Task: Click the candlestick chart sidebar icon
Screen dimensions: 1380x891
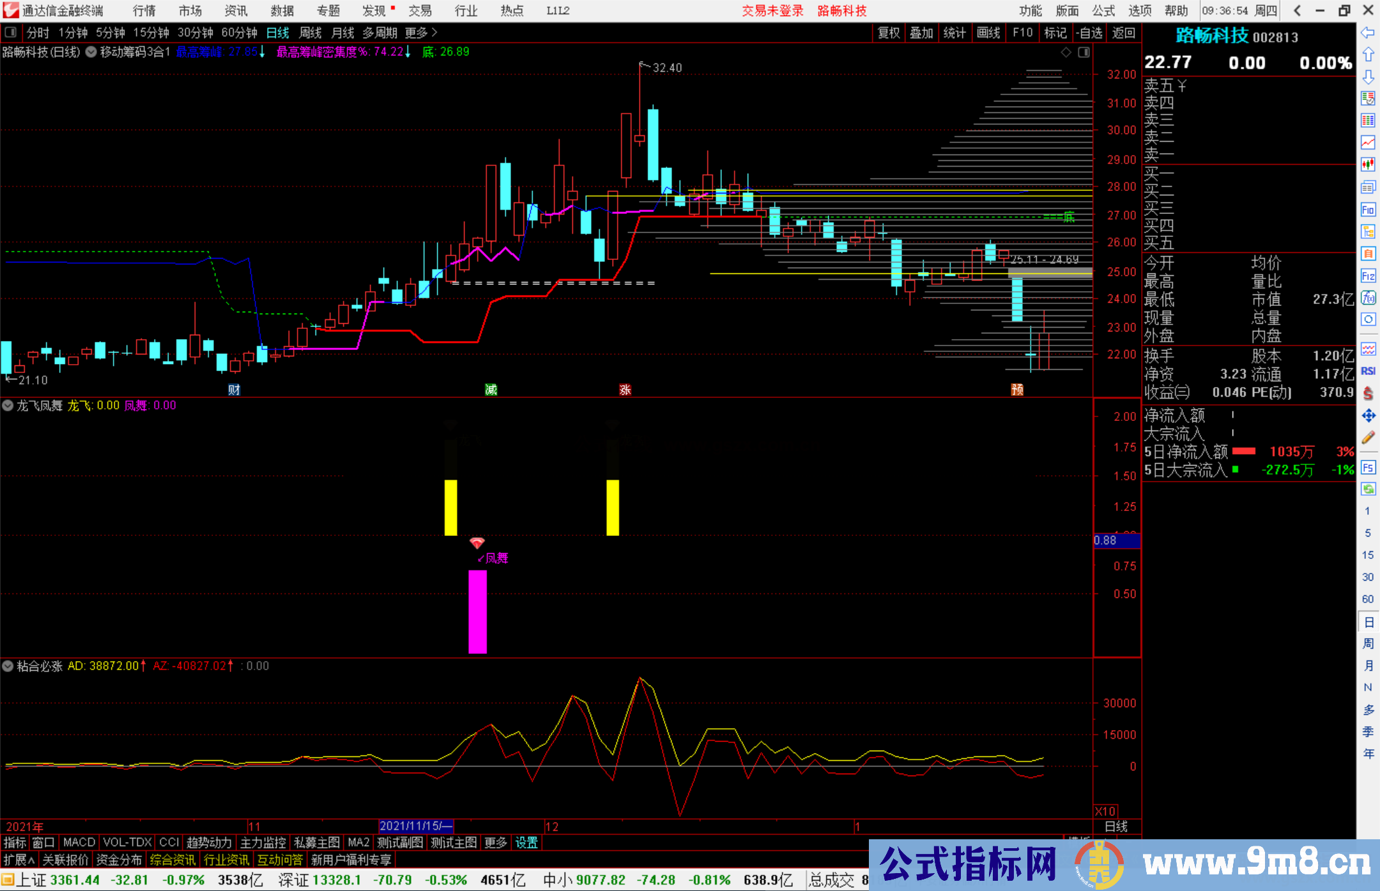Action: 1368,165
